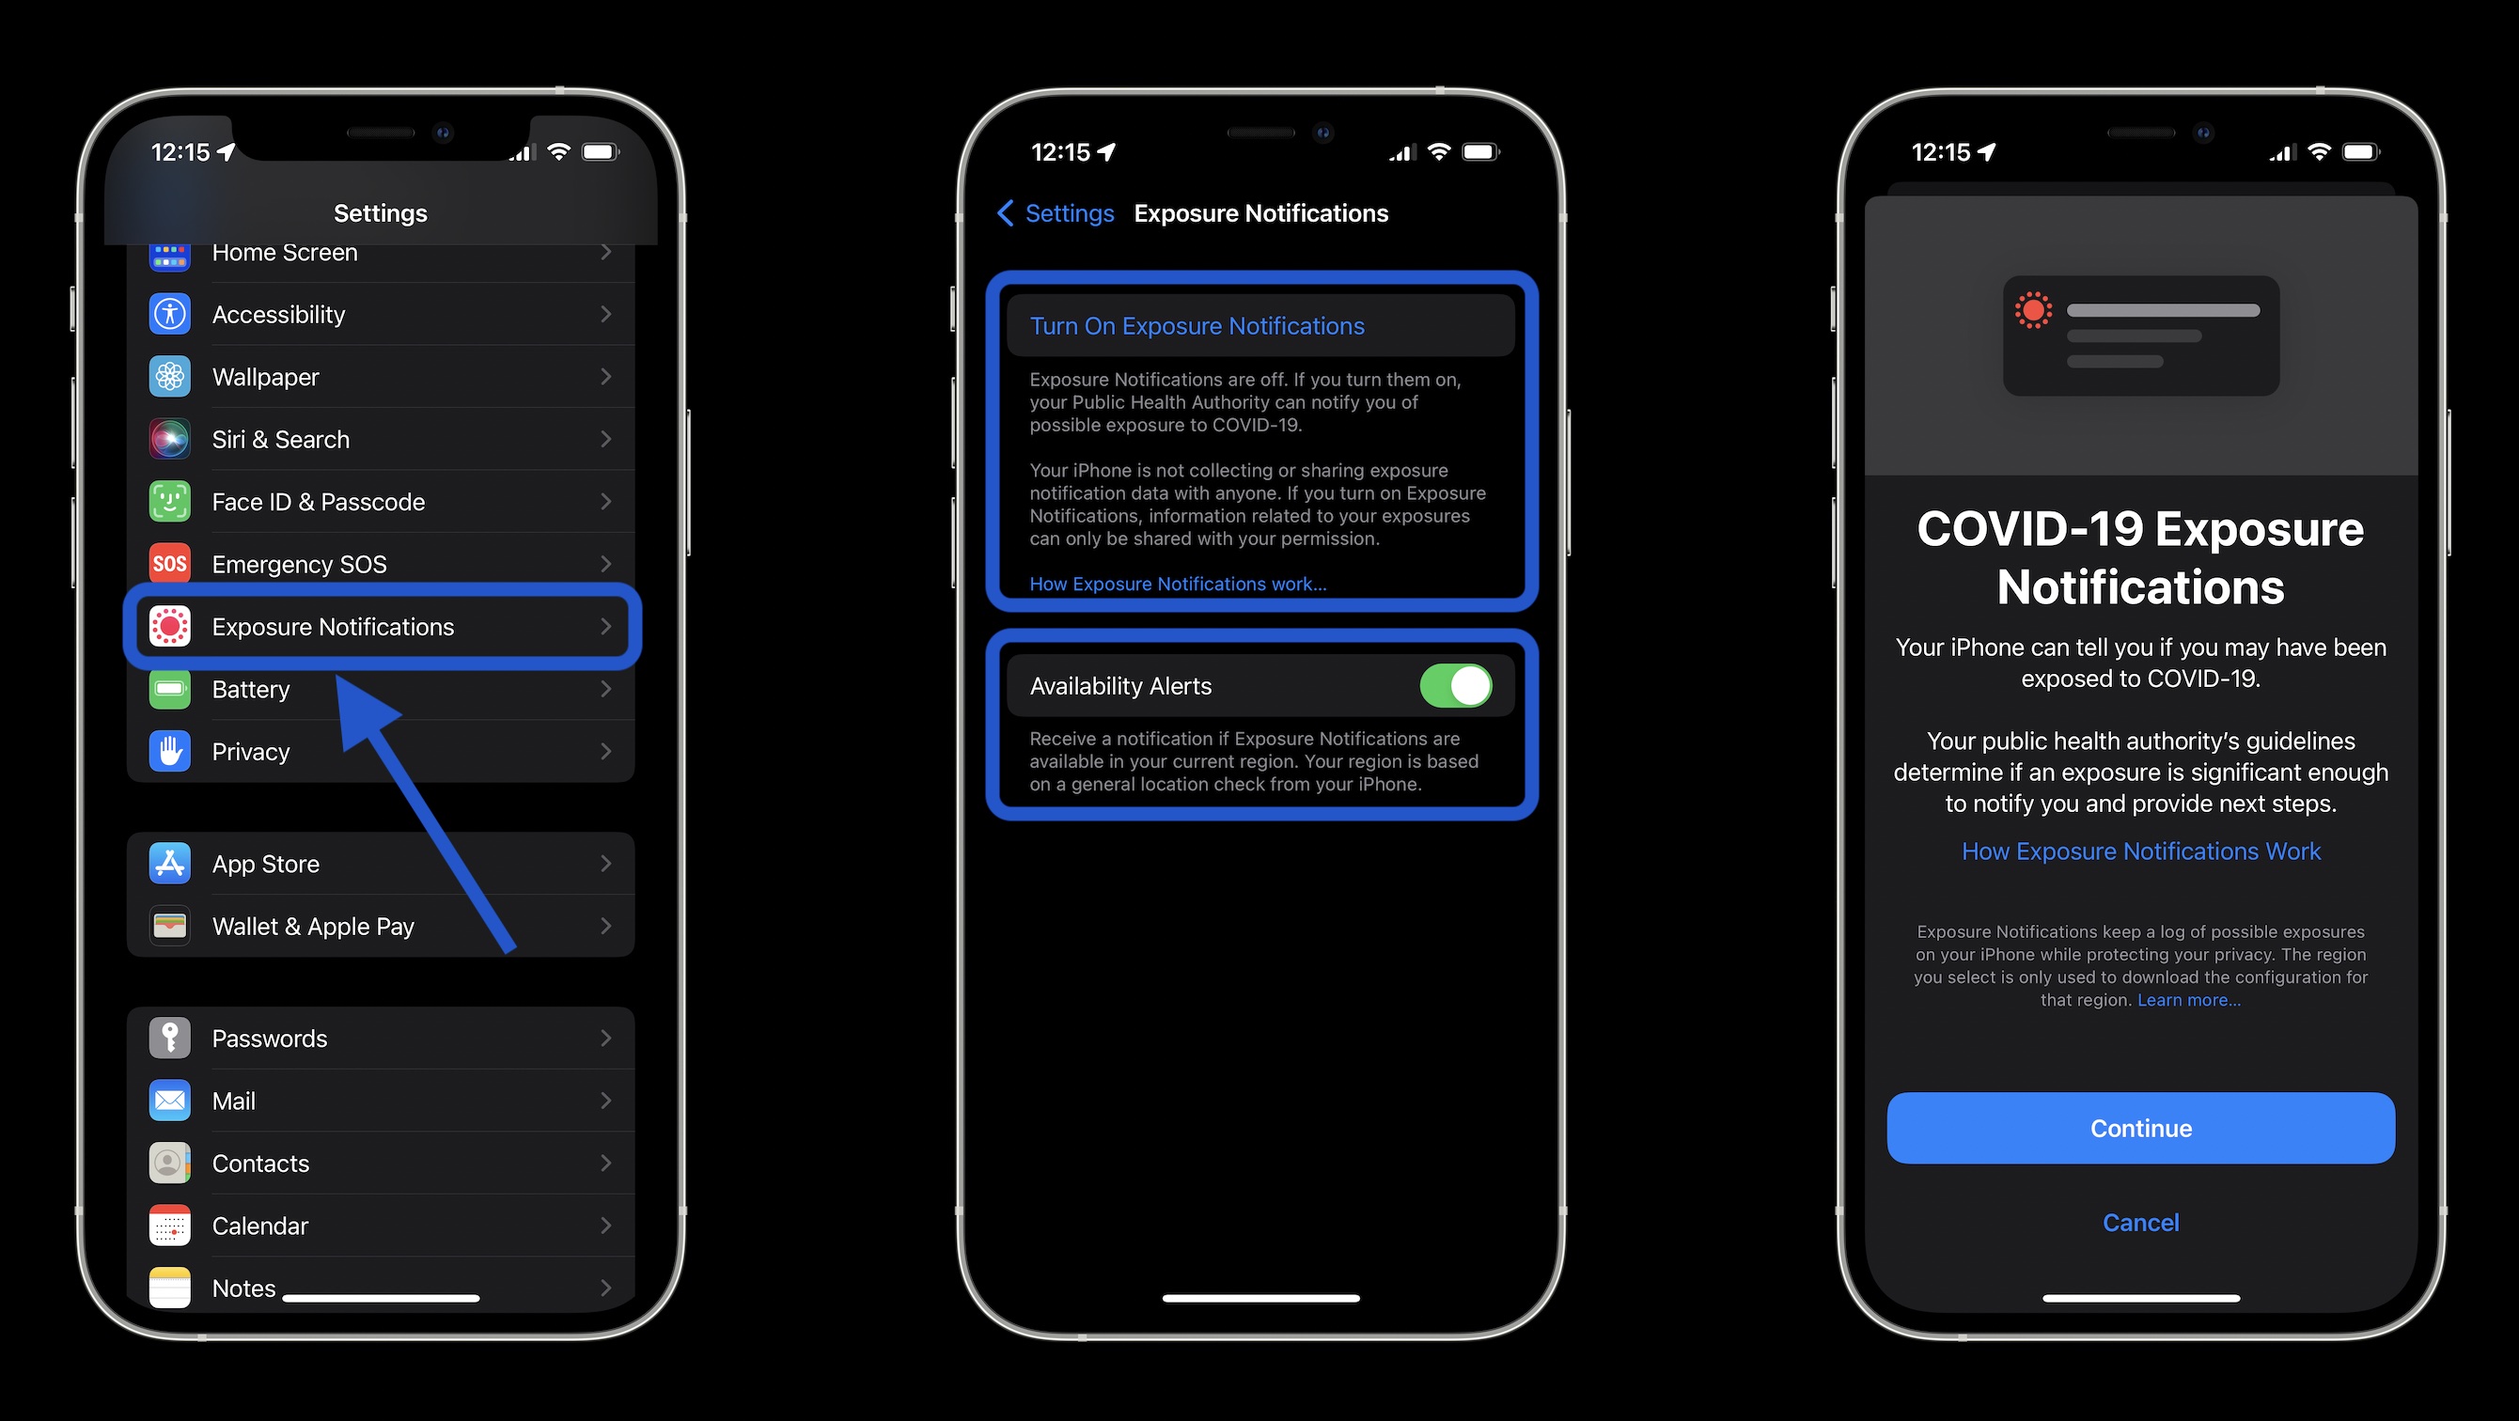Tap COVID-19 Exposure Notifications Continue button
2519x1421 pixels.
click(x=2140, y=1129)
